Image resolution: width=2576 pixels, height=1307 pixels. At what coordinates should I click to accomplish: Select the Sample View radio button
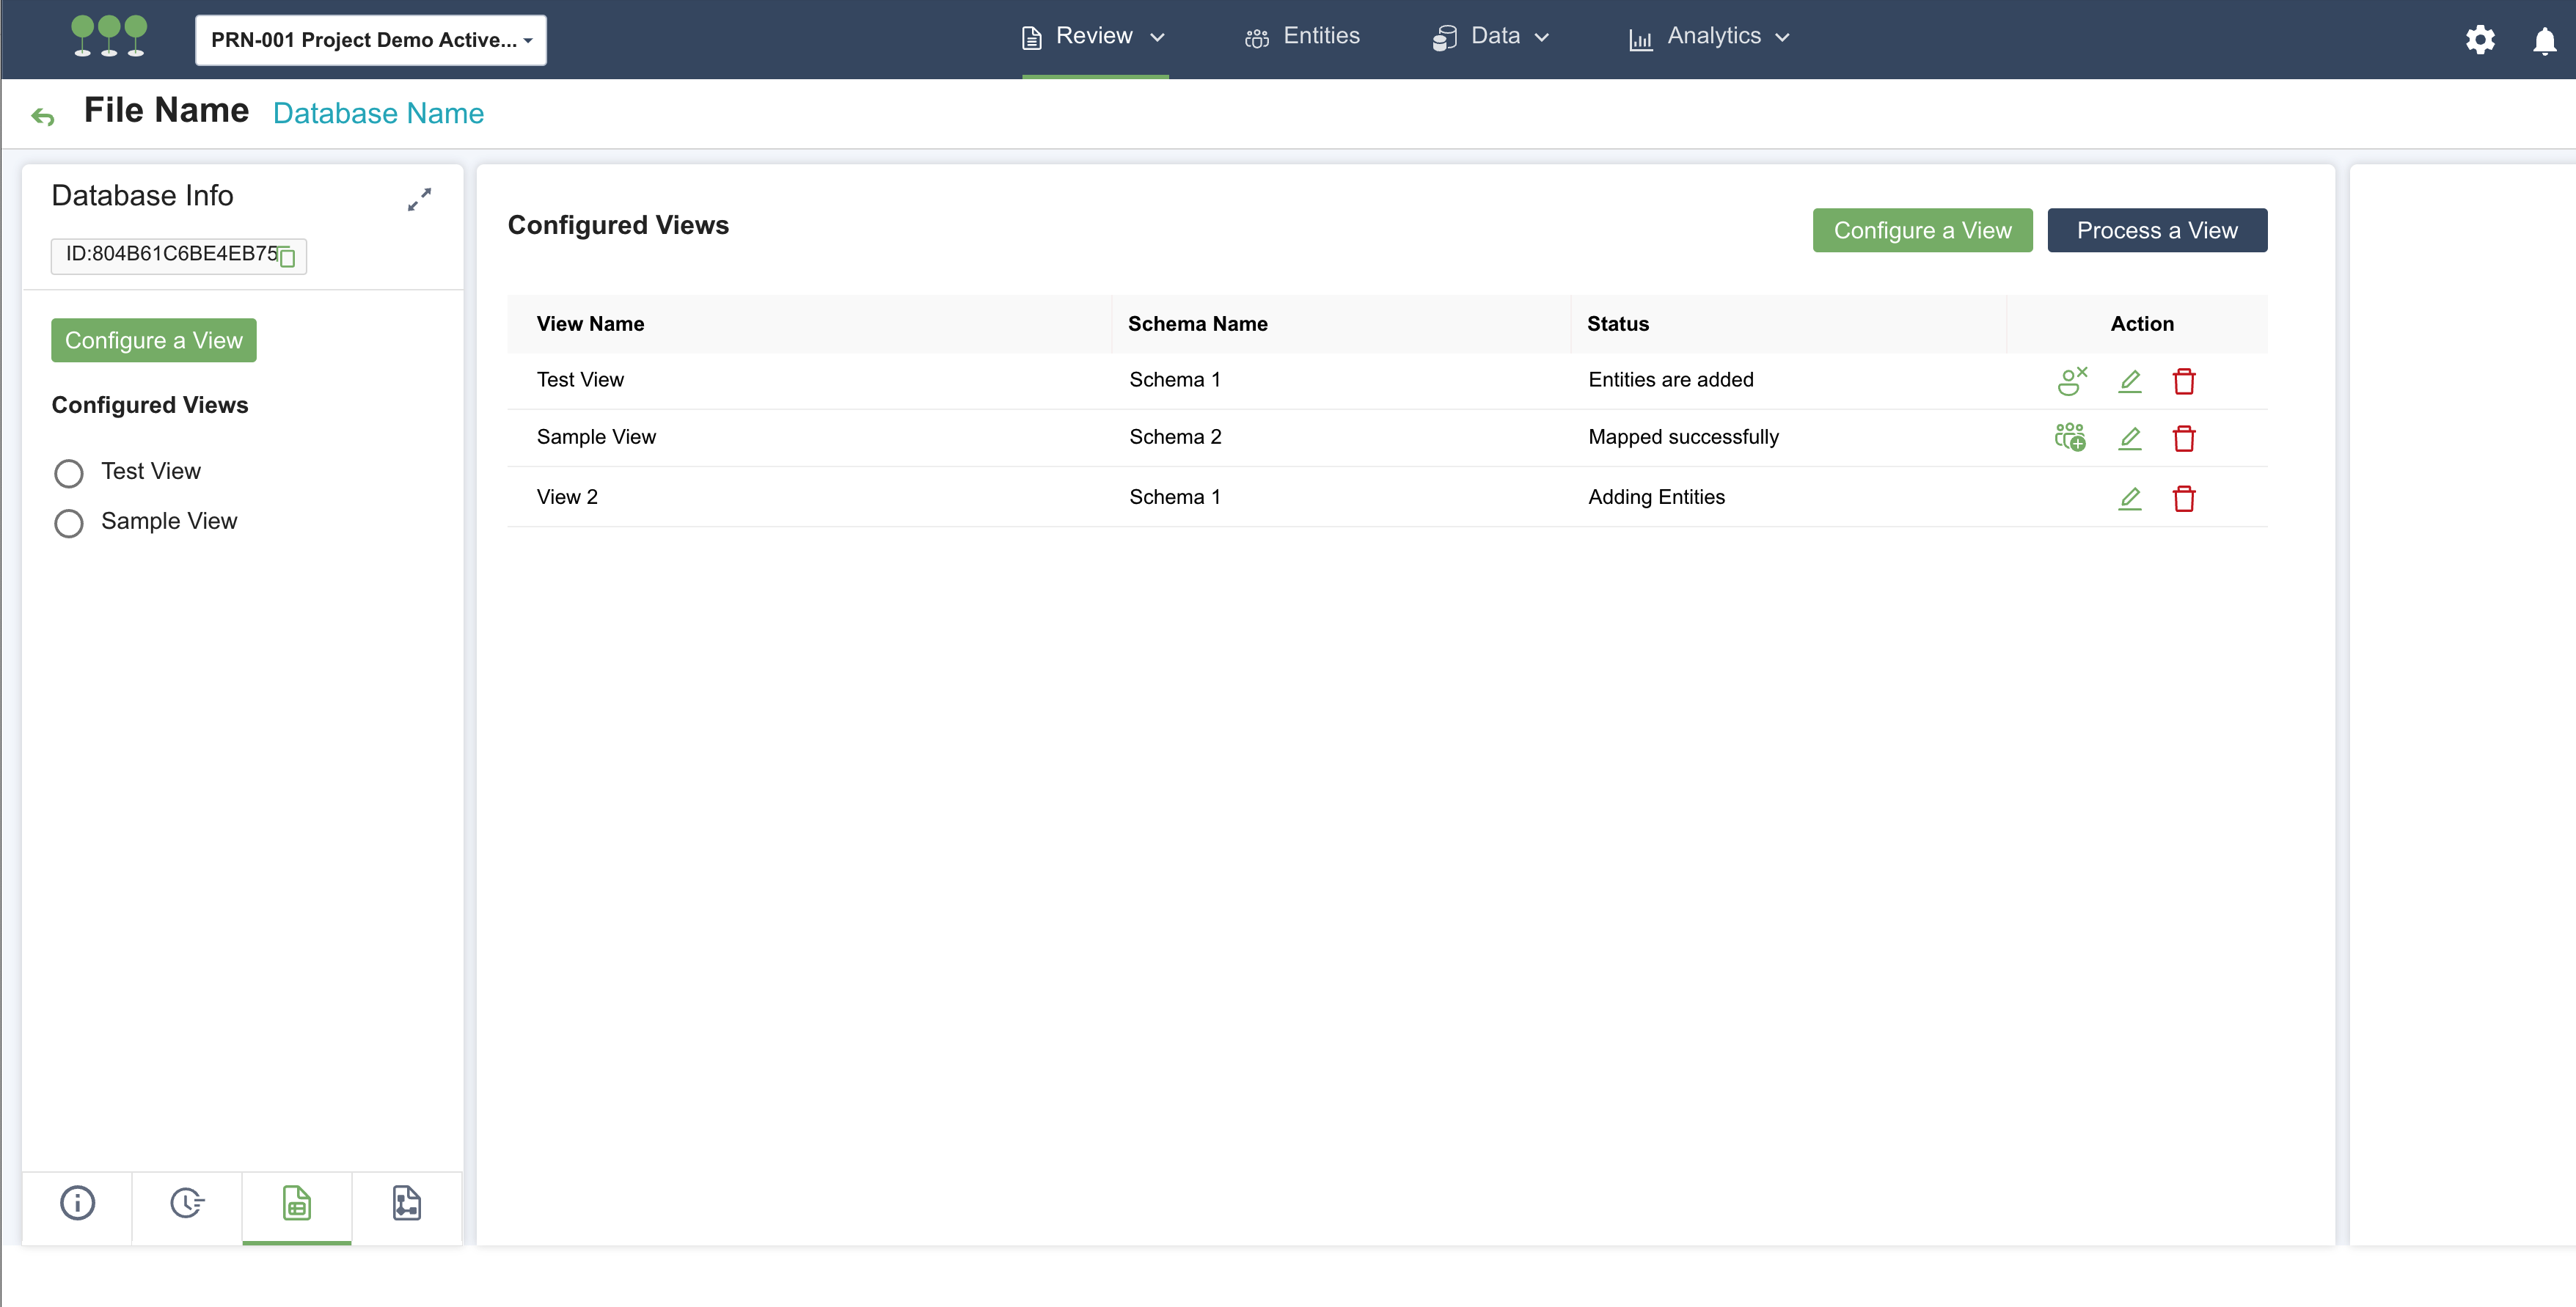69,523
